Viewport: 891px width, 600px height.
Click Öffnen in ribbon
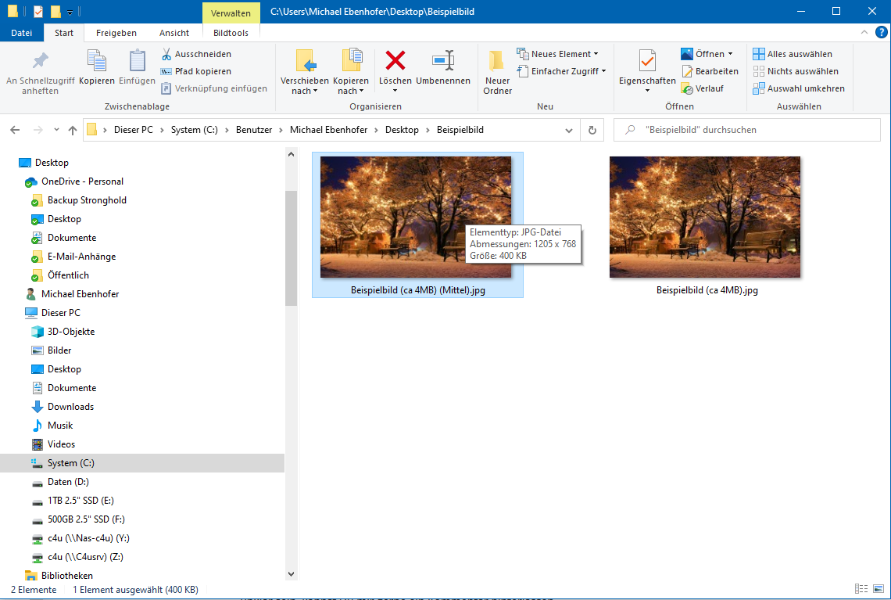click(707, 54)
